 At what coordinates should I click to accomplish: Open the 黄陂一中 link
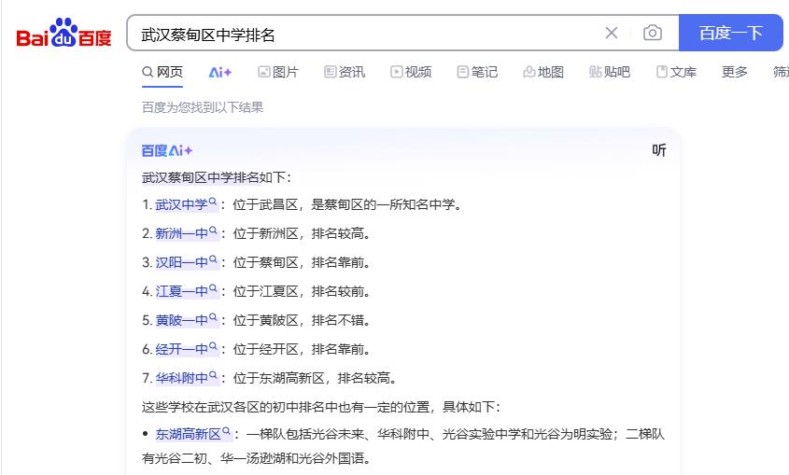click(181, 320)
